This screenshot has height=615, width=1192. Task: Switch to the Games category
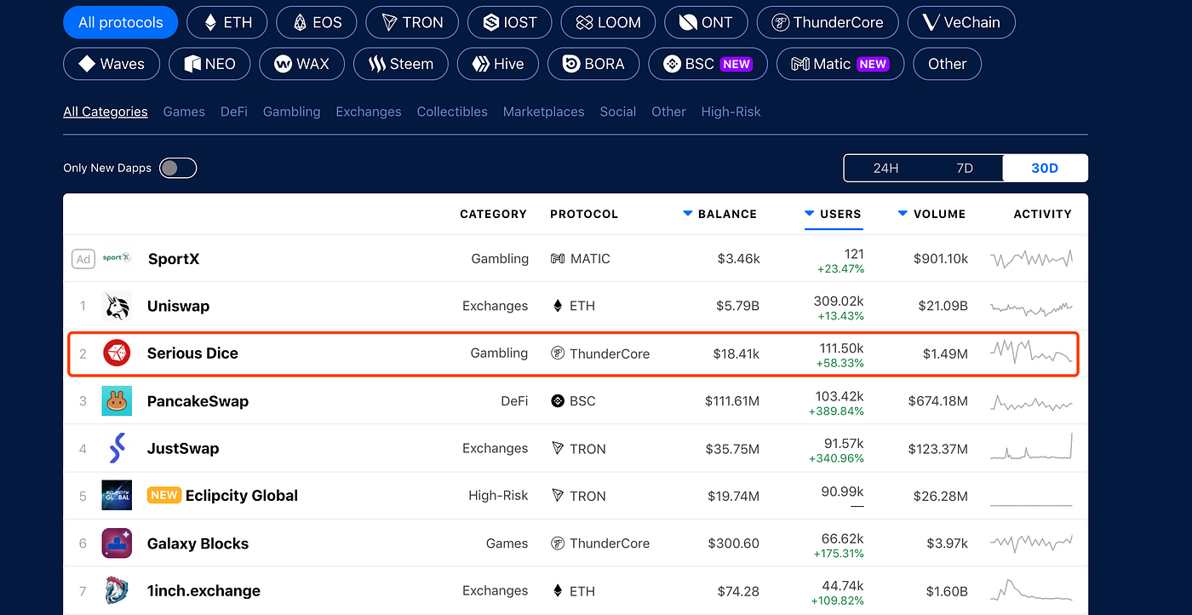point(184,112)
